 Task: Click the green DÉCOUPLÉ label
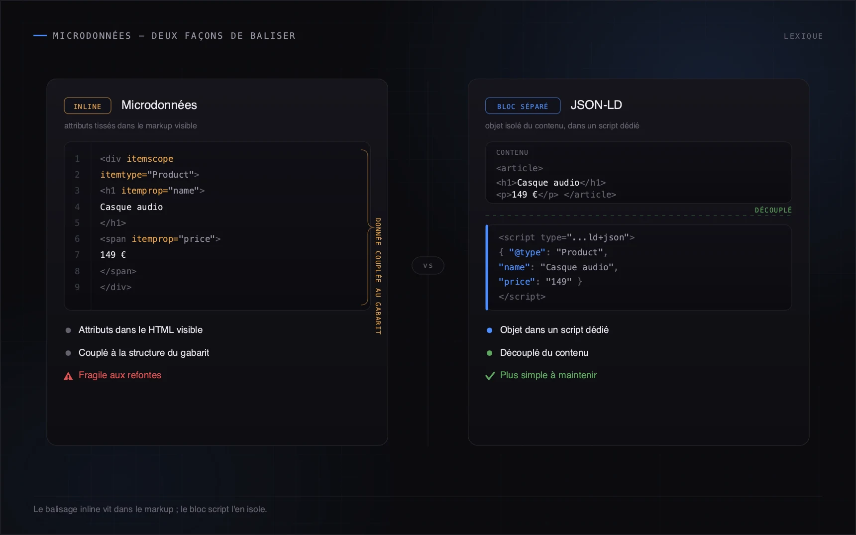click(773, 210)
